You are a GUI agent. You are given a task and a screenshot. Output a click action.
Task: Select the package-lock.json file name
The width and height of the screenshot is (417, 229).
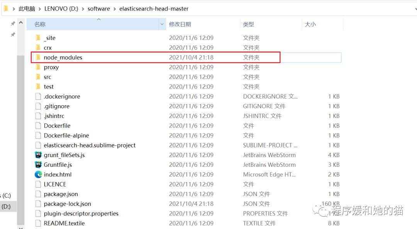(x=67, y=204)
